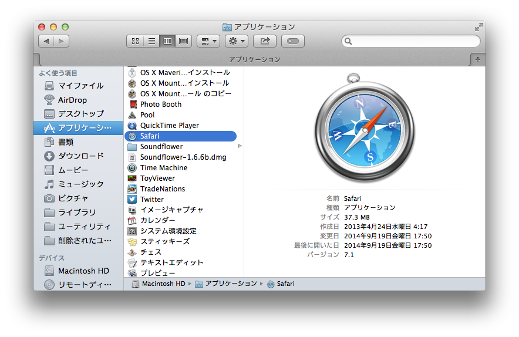Screen dimensions: 519x337
Task: Add a new tab with plus button
Action: (x=478, y=59)
